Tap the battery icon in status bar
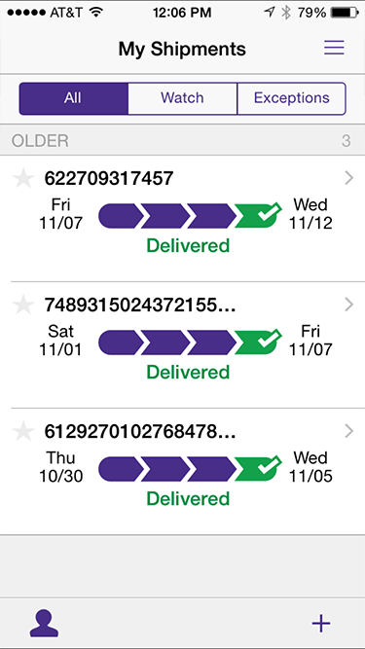Screen dimensions: 365x649 point(344,13)
